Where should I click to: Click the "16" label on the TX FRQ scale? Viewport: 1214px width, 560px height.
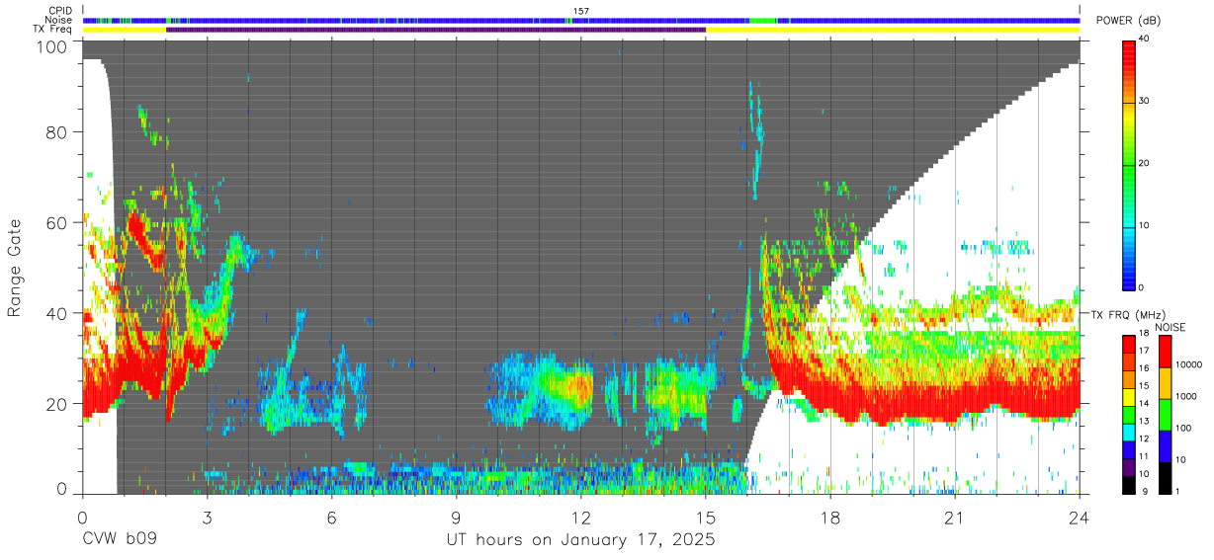coord(1144,368)
